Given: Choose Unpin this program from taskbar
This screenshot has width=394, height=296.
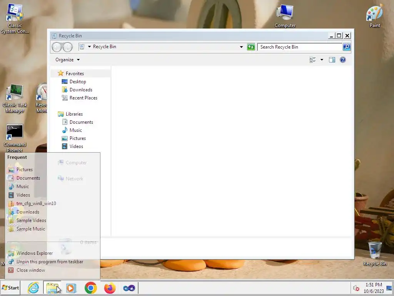Looking at the screenshot, I should [52, 262].
